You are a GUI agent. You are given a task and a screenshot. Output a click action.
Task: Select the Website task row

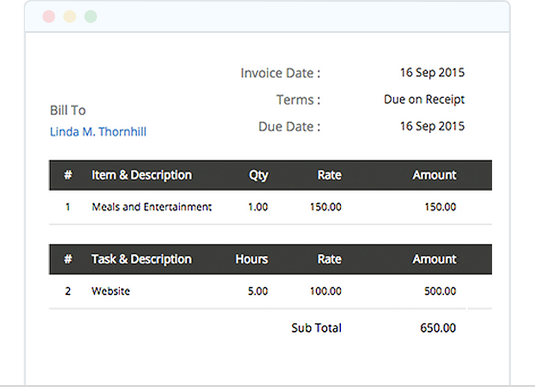tap(111, 291)
